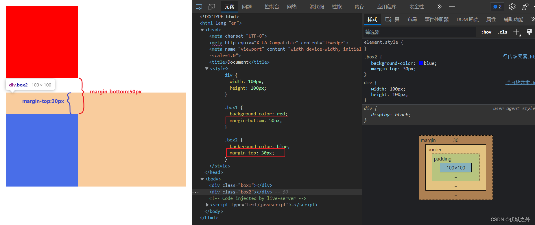Focus the 筛选器 filter input field
535x225 pixels.
click(x=419, y=32)
